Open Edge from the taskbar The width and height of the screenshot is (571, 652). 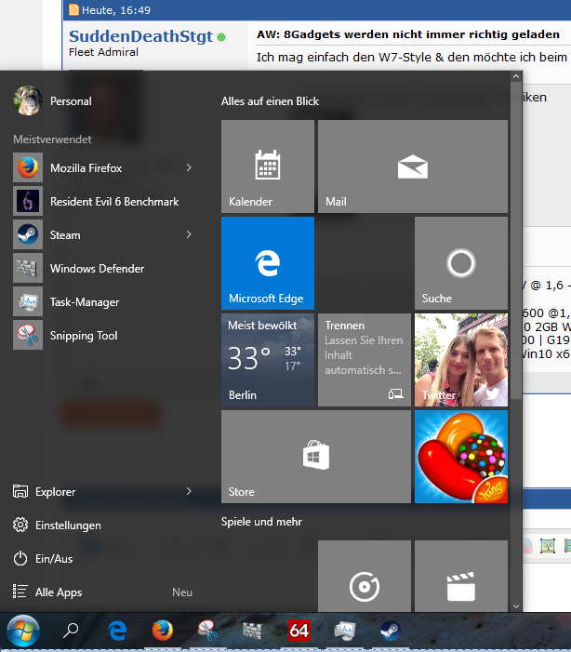(118, 631)
